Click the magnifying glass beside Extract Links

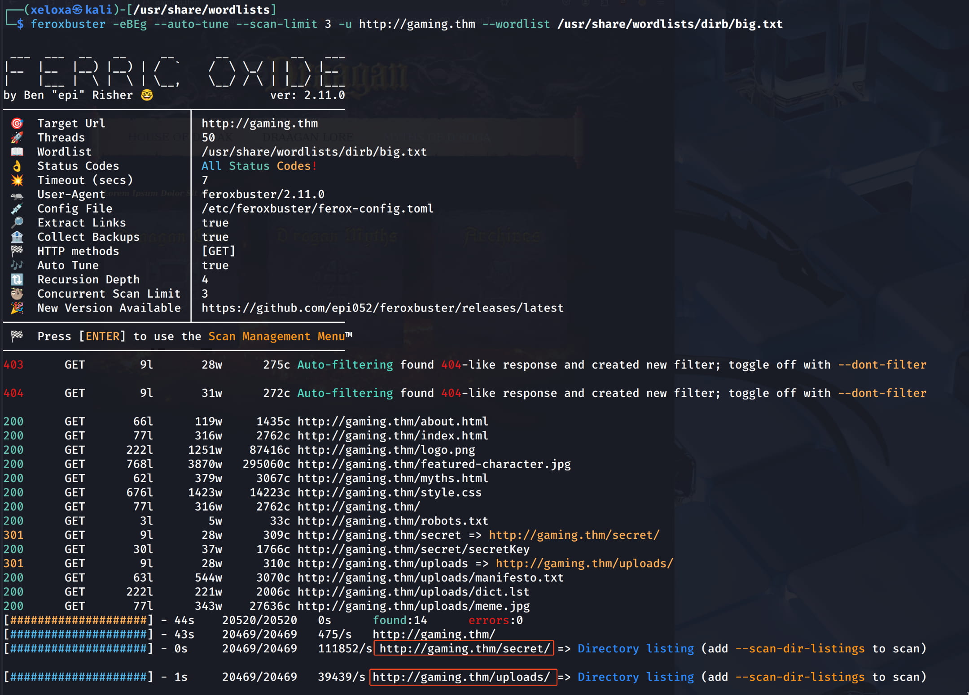pyautogui.click(x=17, y=222)
